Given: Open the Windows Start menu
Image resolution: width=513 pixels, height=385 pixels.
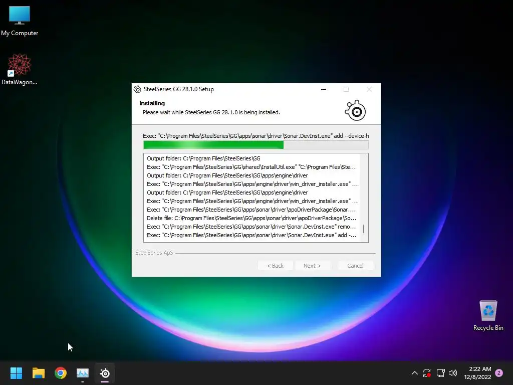Looking at the screenshot, I should pyautogui.click(x=16, y=373).
